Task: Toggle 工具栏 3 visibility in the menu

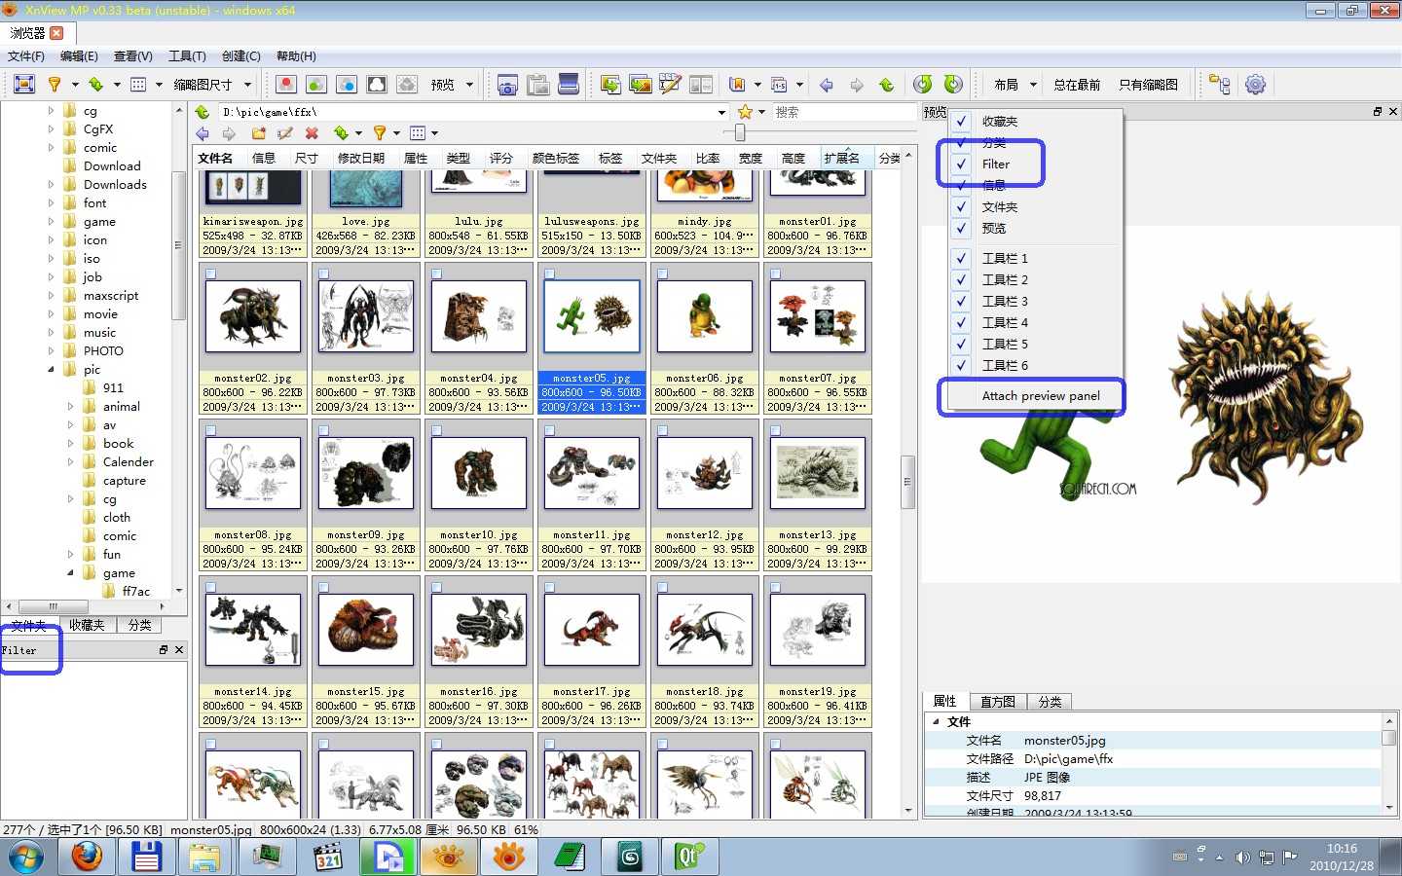Action: 961,302
